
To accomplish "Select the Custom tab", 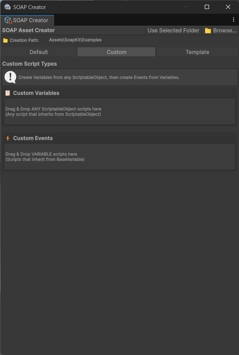I will (x=117, y=52).
